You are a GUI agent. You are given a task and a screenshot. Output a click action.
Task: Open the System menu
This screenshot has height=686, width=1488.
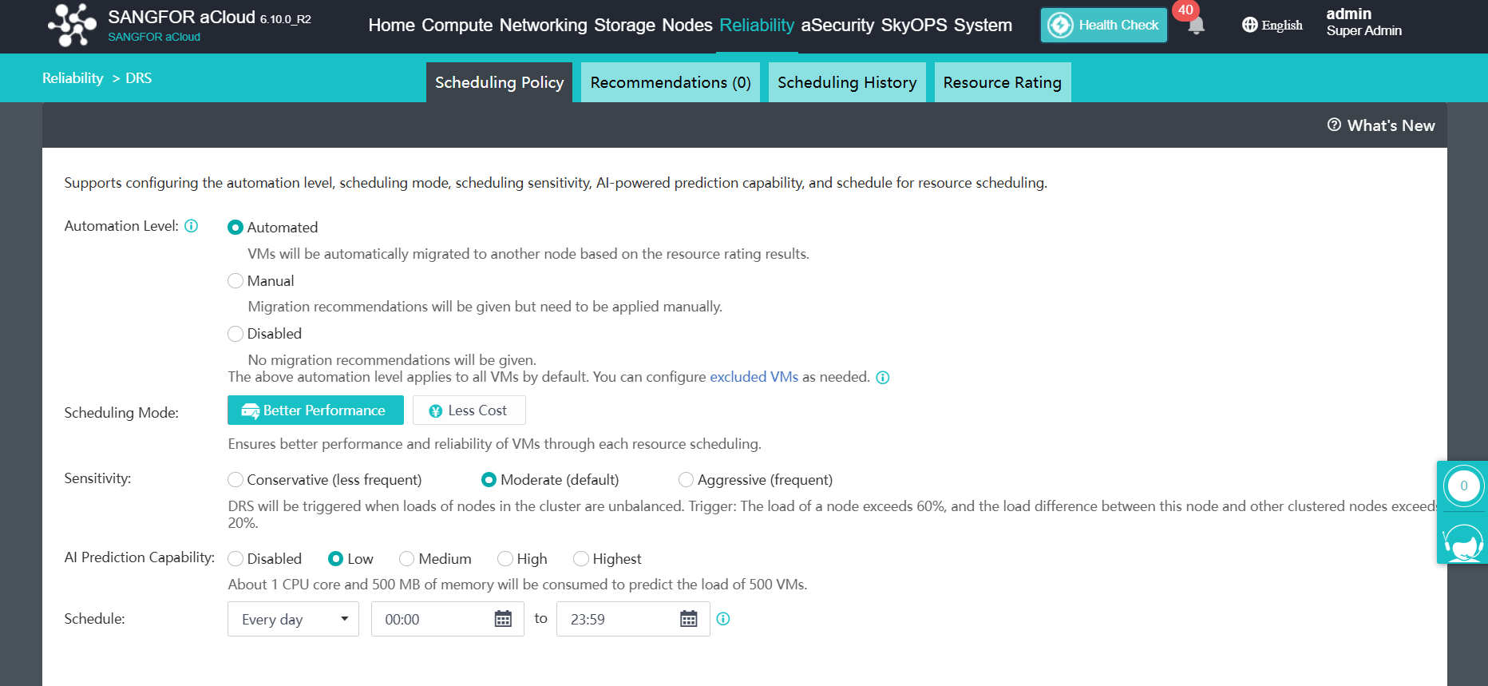point(983,26)
